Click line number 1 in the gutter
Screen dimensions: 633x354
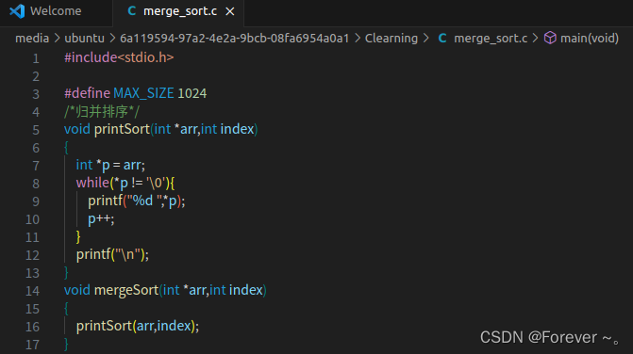36,58
